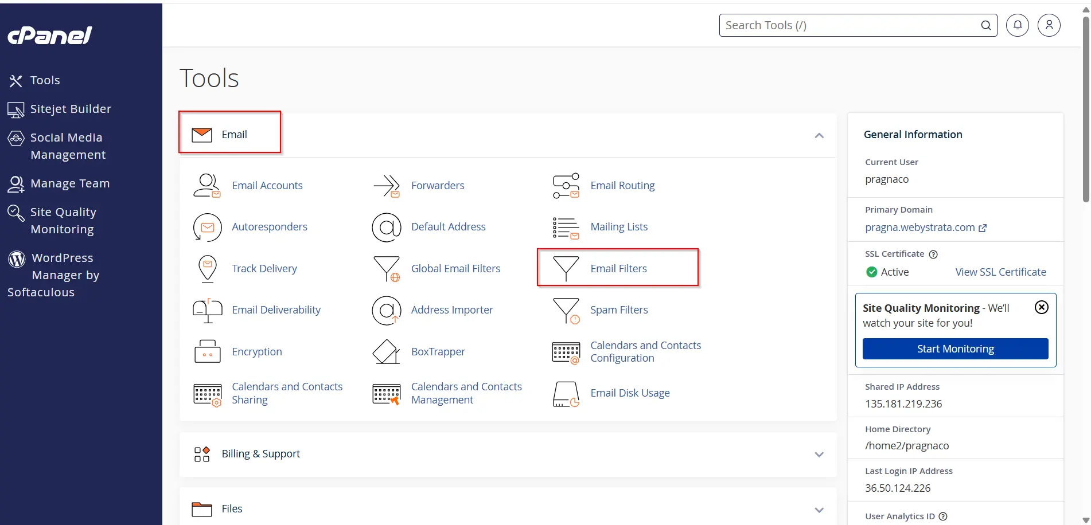Open the Forwarders link
This screenshot has height=525, width=1091.
(438, 186)
